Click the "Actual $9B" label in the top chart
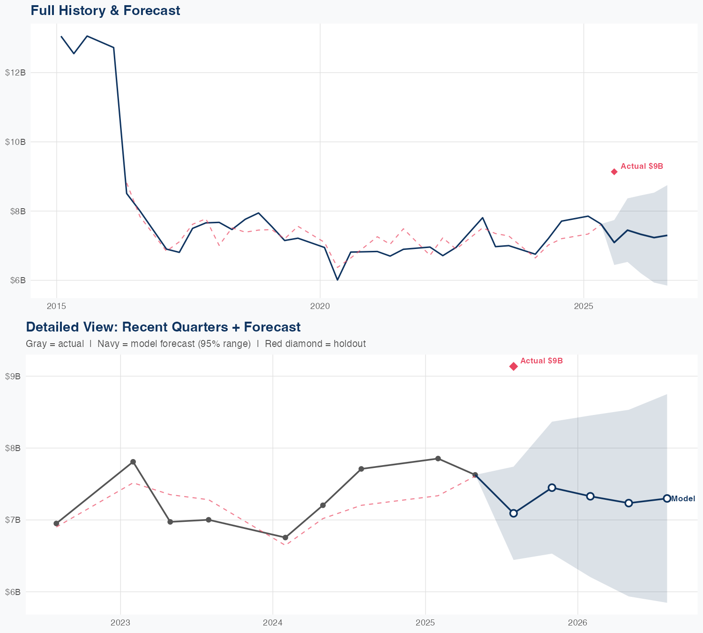The height and width of the screenshot is (633, 703). [642, 166]
